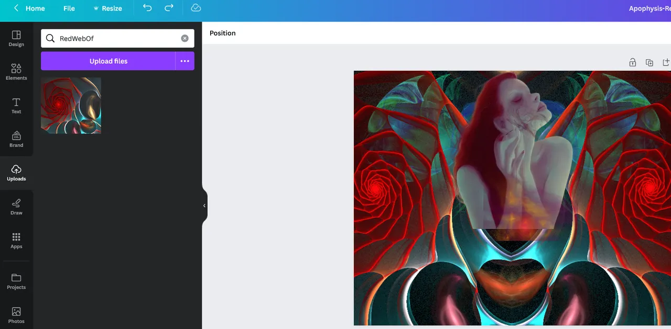Select the Uploads side panel
671x329 pixels.
pos(16,173)
